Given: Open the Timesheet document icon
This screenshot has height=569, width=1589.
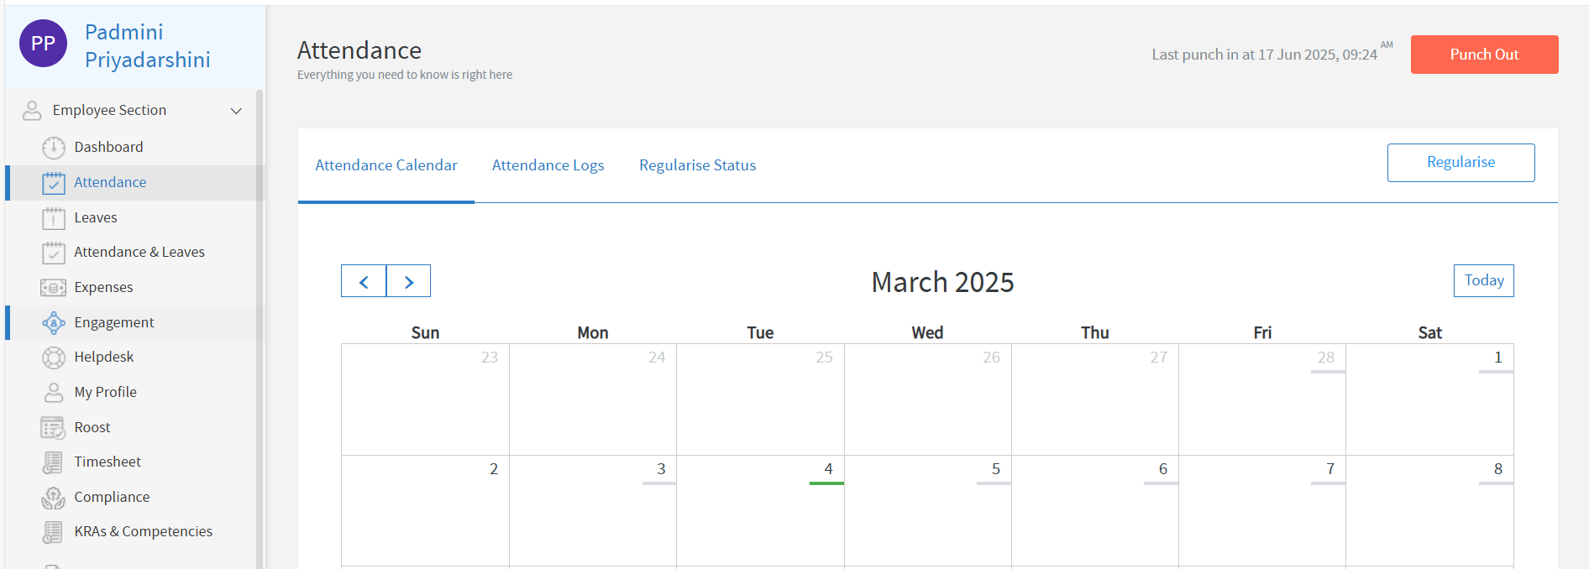Looking at the screenshot, I should [x=54, y=462].
